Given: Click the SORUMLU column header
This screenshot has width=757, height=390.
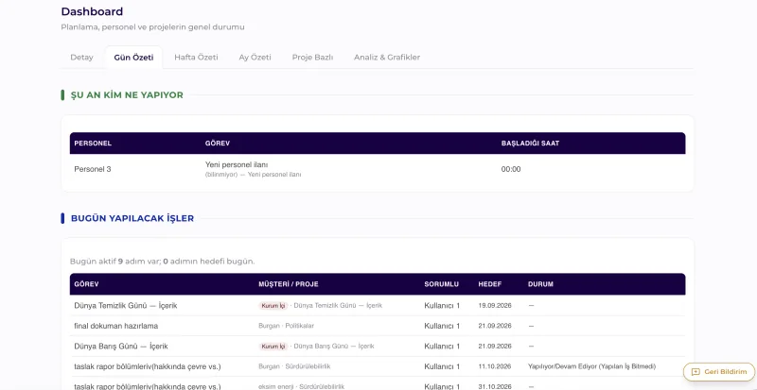Looking at the screenshot, I should (x=441, y=284).
